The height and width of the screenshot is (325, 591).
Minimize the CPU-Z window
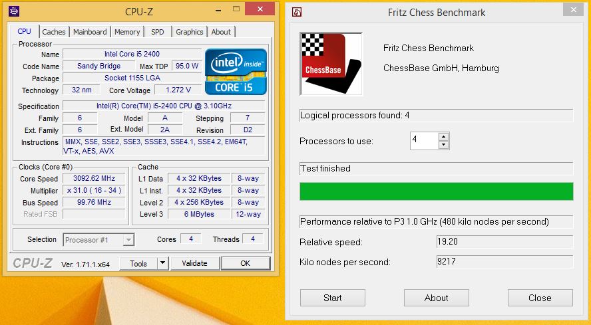coord(218,10)
